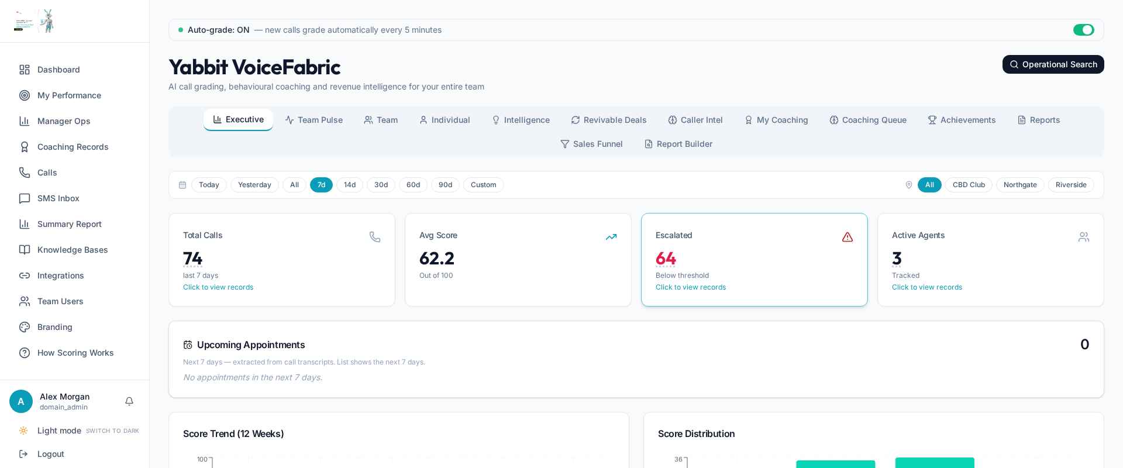Viewport: 1123px width, 468px height.
Task: Click the Branding palette icon
Action: [x=25, y=327]
